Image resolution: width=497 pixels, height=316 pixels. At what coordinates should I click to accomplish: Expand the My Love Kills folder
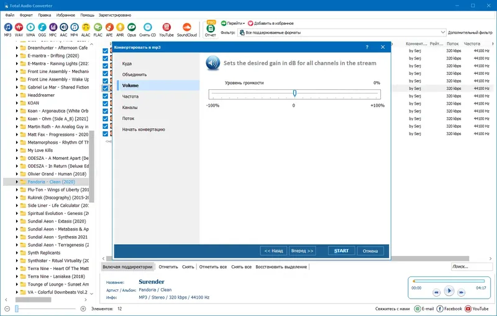(x=17, y=151)
